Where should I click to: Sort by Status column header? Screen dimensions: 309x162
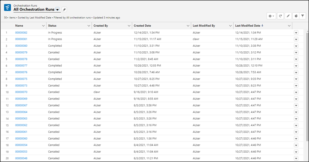click(52, 26)
